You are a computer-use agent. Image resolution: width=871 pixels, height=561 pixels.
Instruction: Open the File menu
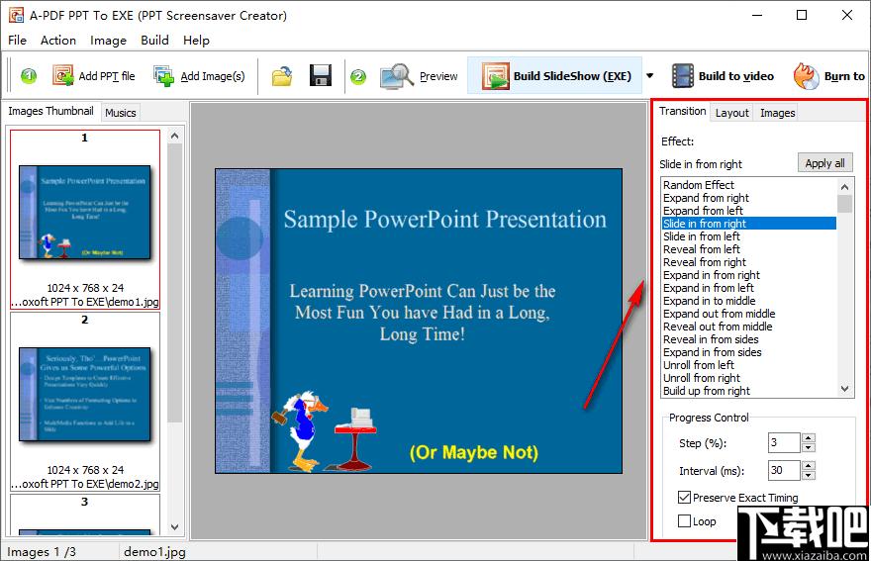[17, 40]
